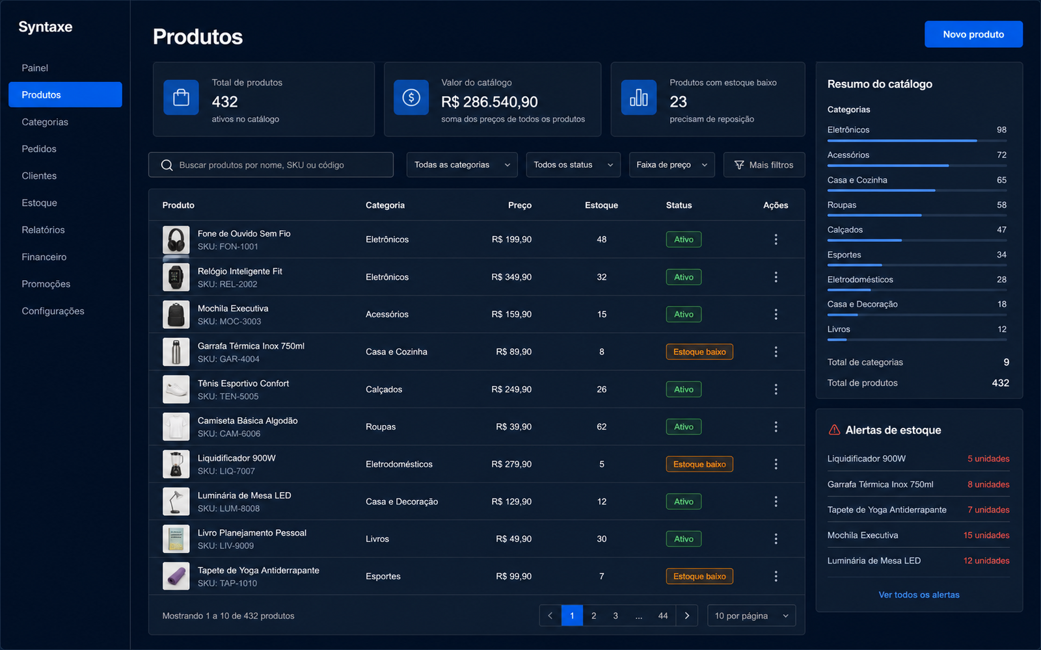
Task: Click the bar chart icon in estoque baixo card
Action: (x=639, y=97)
